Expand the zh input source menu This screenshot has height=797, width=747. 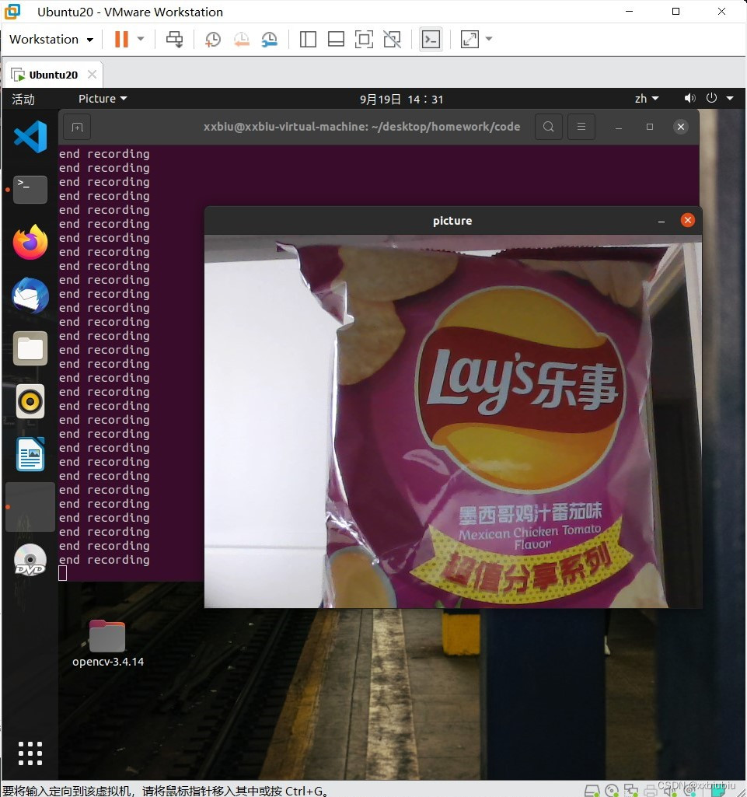click(x=647, y=99)
